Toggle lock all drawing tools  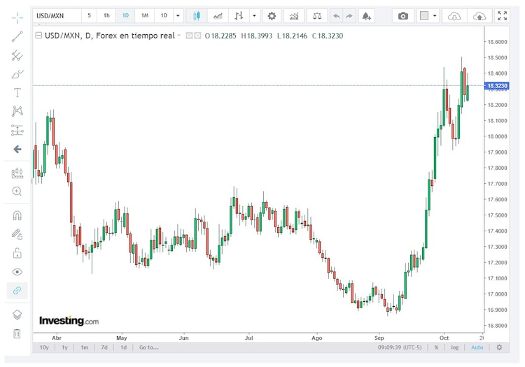(17, 253)
